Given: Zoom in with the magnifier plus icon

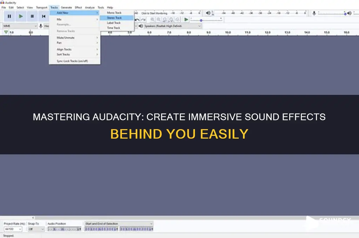Looking at the screenshot, I should [153, 20].
